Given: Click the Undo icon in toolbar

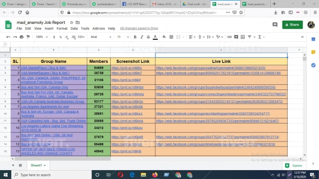Looking at the screenshot, I should [x=8, y=37].
